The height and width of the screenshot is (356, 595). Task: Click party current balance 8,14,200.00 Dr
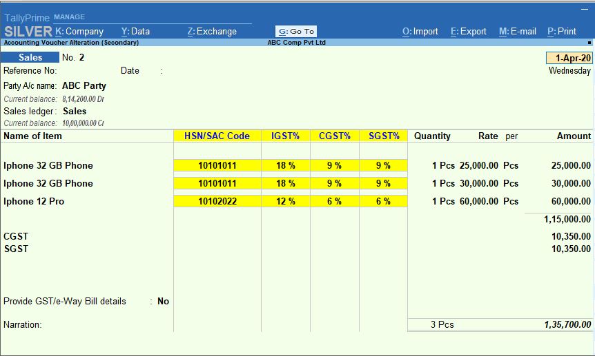83,99
